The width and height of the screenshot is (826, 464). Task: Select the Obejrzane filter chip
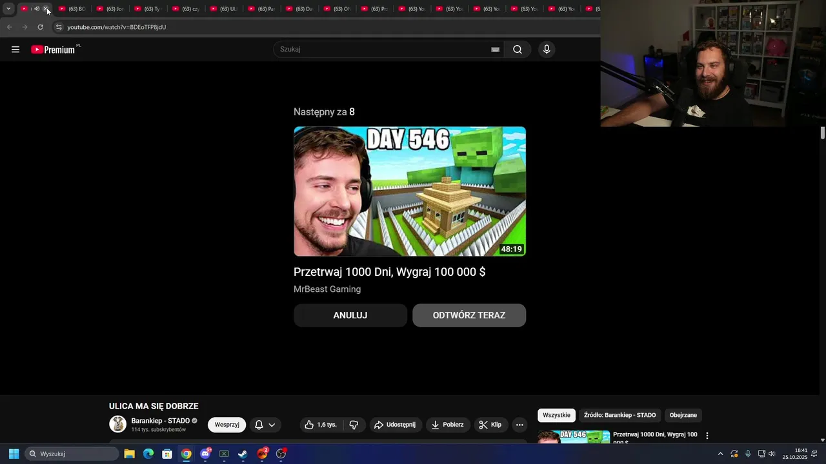click(683, 415)
